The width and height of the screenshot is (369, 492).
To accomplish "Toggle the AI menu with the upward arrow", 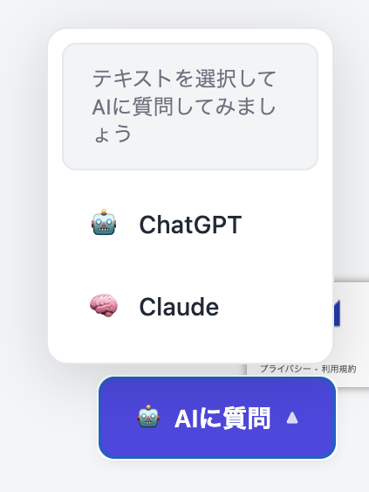I will tap(292, 418).
